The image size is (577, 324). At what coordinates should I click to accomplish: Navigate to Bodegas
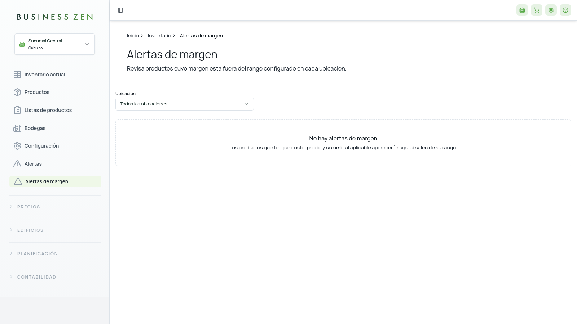tap(55, 128)
